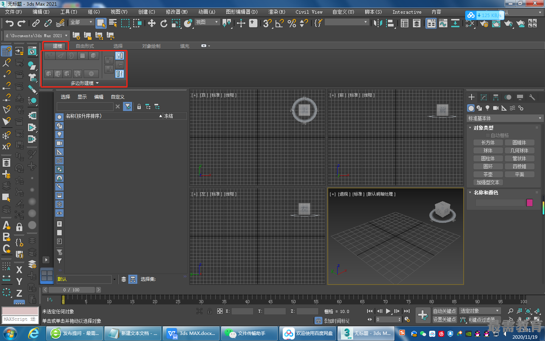Switch to the 对象绘制 ribbon tab
Viewport: 545px width, 341px height.
[x=151, y=46]
